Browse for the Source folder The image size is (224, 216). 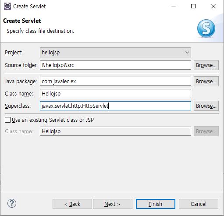(206, 65)
